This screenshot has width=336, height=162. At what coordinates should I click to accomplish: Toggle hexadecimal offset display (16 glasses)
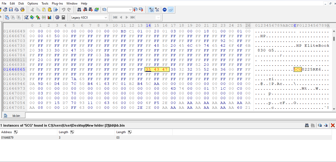pyautogui.click(x=157, y=10)
